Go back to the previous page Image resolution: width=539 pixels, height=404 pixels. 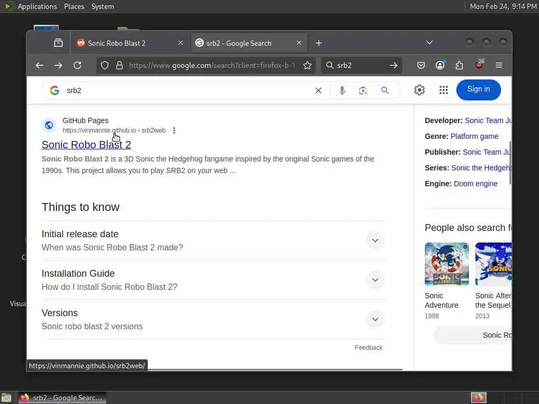(x=39, y=65)
